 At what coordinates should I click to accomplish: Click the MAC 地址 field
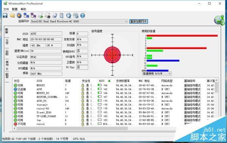point(46,39)
